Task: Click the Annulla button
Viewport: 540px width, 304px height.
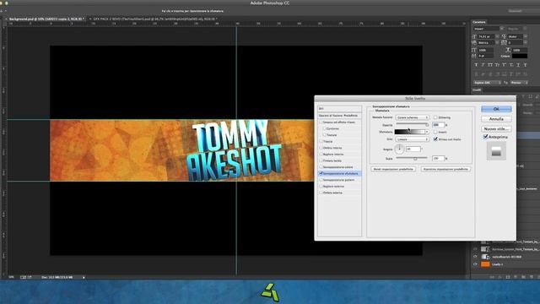Action: pyautogui.click(x=496, y=119)
